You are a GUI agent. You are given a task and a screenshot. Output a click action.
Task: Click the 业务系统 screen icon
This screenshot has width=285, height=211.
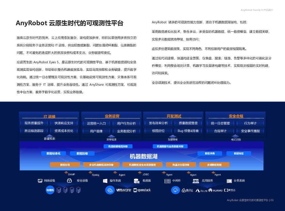(x=229, y=181)
